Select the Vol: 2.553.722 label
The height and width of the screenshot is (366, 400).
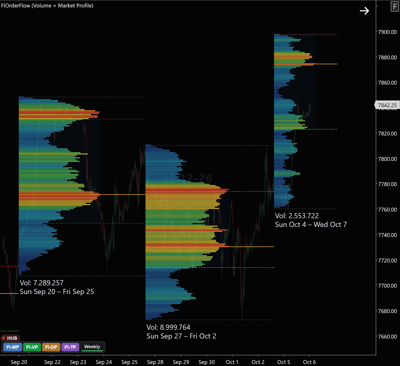pos(297,216)
